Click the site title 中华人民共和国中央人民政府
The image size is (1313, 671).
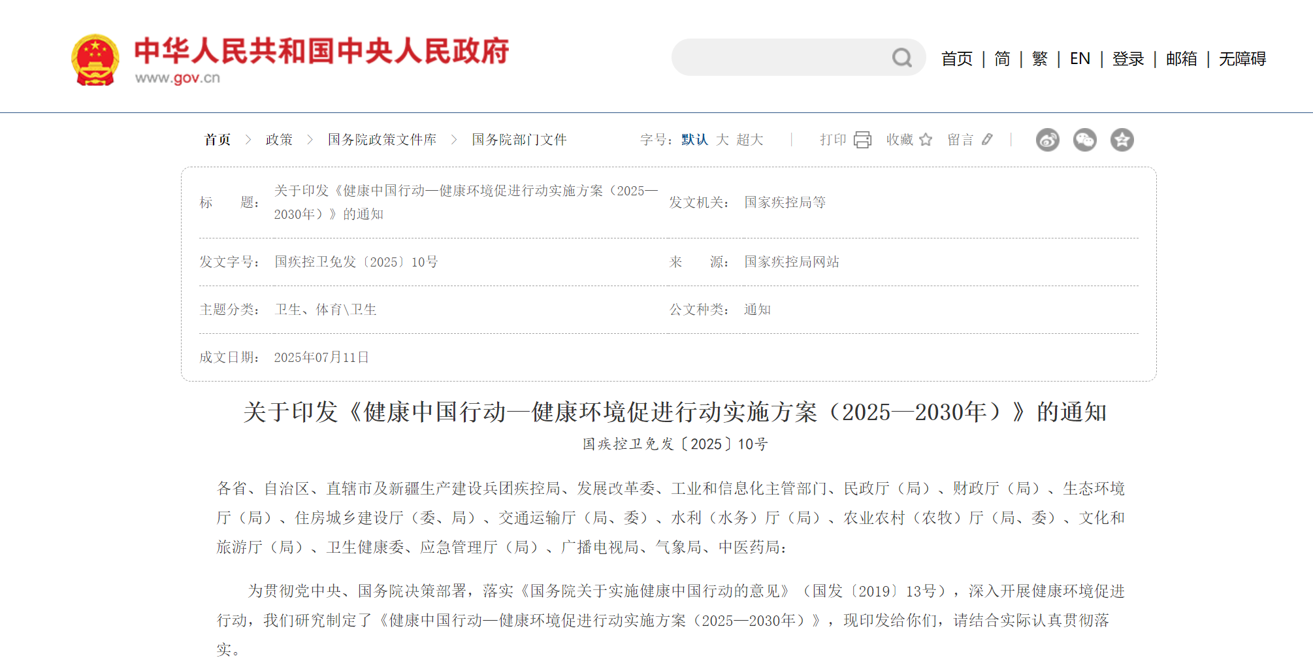(321, 51)
